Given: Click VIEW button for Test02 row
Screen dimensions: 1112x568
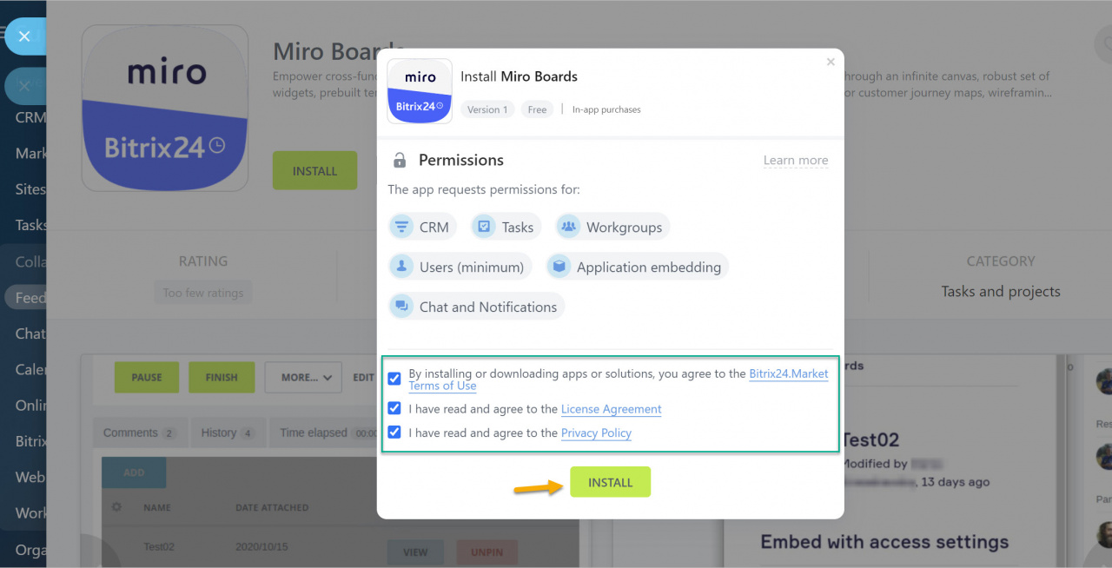Looking at the screenshot, I should click(415, 552).
